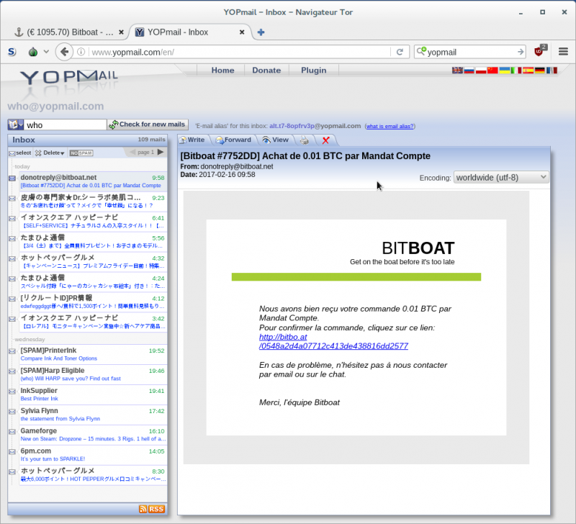The width and height of the screenshot is (576, 524).
Task: Open the search engine chooser icon
Action: 421,51
